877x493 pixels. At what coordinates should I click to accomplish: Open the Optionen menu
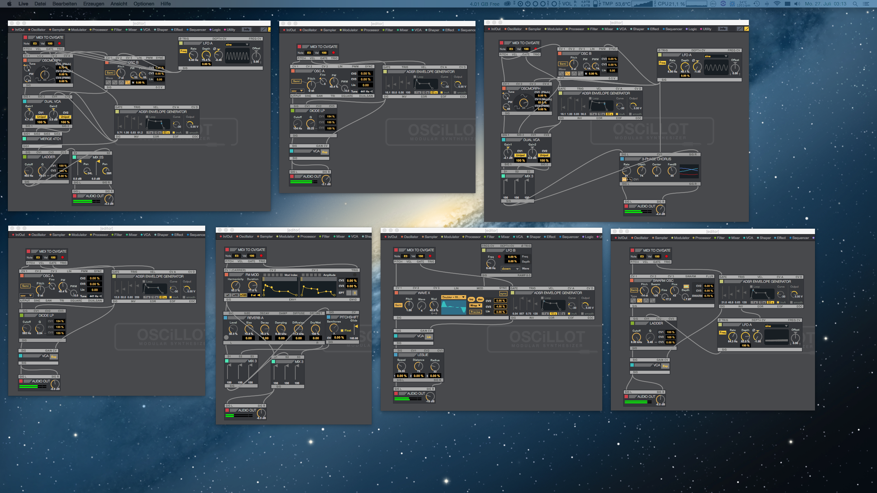[x=144, y=4]
